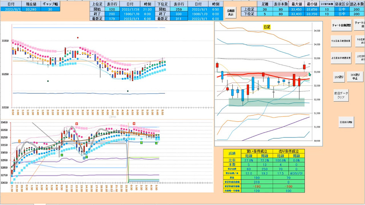
Task: Select the ギャップ幅 cell showing 30
Action: click(x=50, y=9)
